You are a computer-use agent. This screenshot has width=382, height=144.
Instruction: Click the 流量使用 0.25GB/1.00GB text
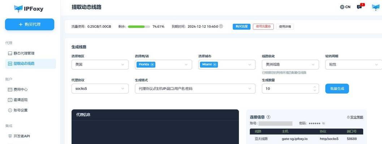click(x=91, y=27)
